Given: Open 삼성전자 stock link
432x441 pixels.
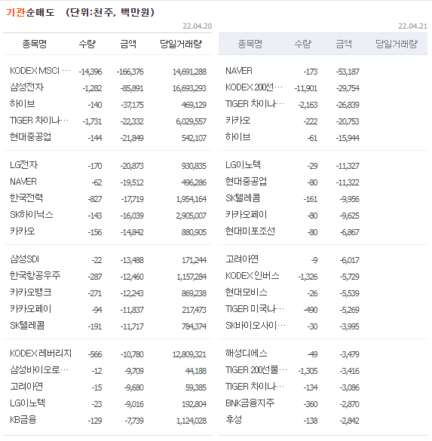Looking at the screenshot, I should tap(26, 87).
